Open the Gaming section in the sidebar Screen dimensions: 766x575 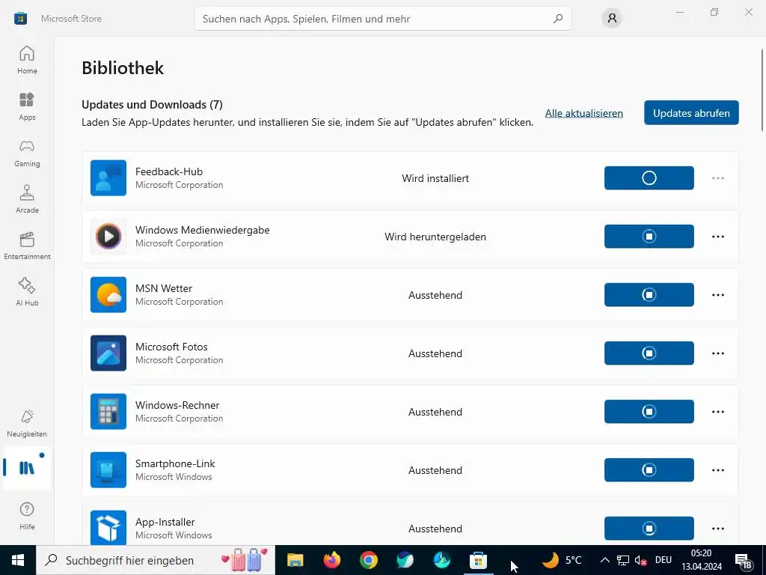(27, 153)
